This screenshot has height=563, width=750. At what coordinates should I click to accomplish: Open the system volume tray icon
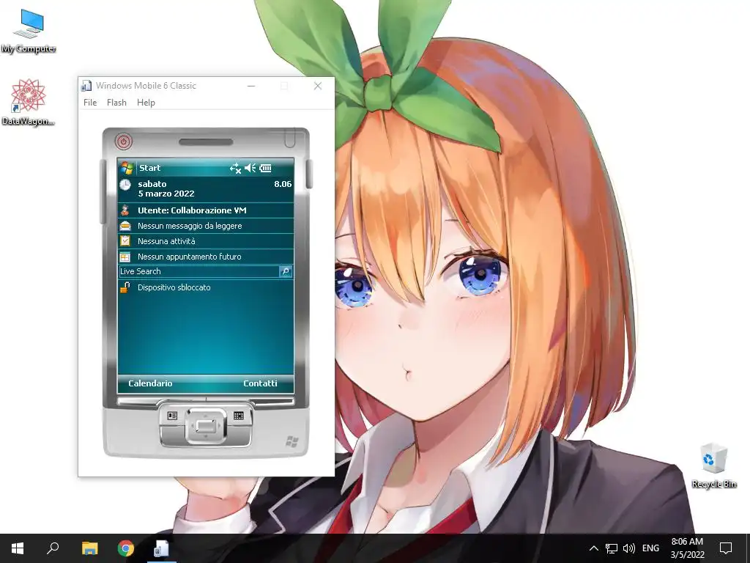point(629,548)
